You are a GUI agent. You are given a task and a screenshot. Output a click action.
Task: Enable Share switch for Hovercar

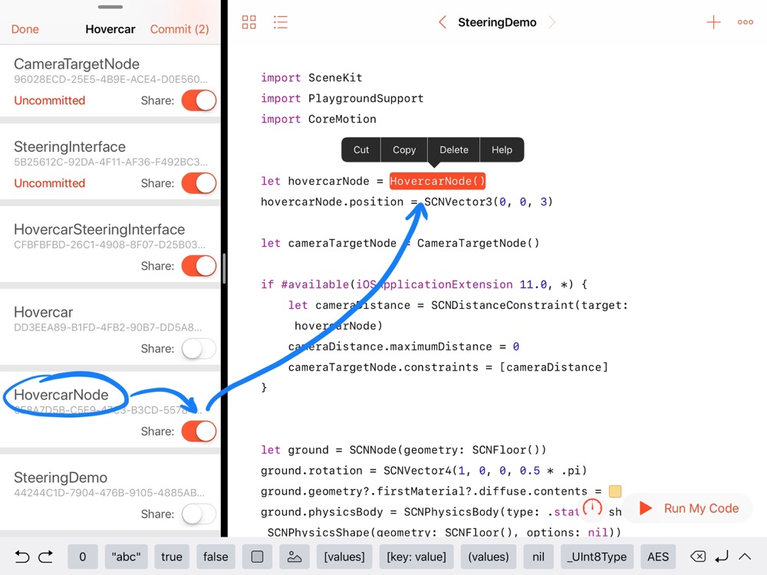click(x=199, y=349)
